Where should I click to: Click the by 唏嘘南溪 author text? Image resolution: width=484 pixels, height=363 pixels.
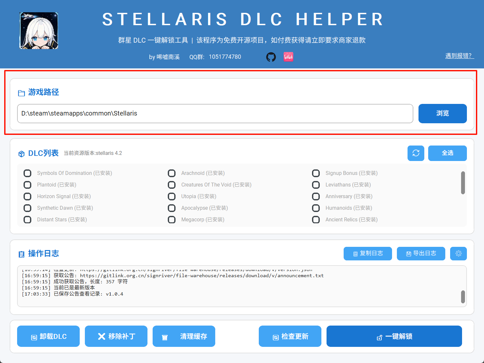(164, 57)
